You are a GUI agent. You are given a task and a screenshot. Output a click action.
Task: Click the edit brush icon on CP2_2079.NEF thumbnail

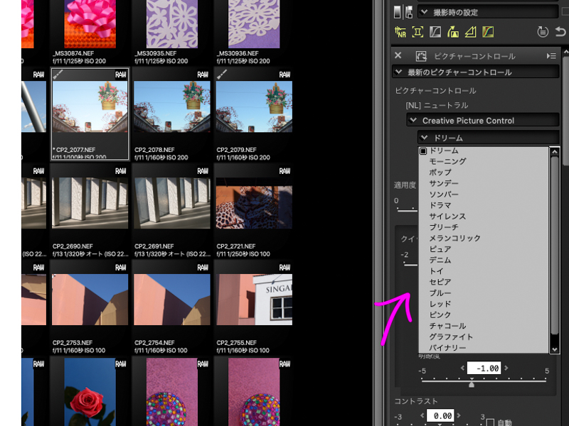[222, 75]
